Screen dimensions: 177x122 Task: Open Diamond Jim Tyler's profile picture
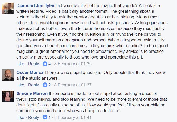tap(8, 8)
